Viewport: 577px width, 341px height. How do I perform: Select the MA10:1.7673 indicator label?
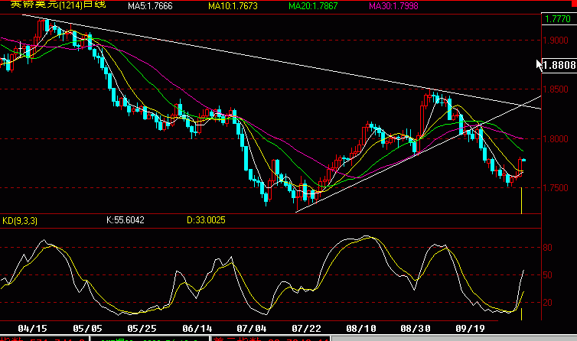(x=233, y=6)
